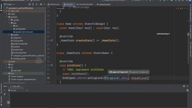Open the Flutter Inspector side tab
This screenshot has height=108, width=192.
pos(190,49)
